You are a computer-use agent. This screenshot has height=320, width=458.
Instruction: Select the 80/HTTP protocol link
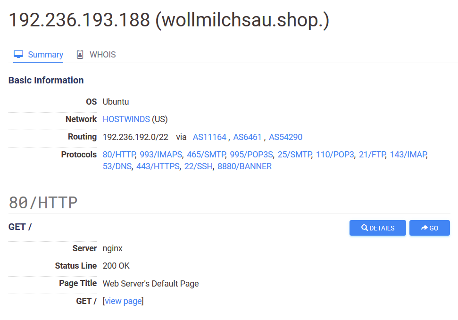pyautogui.click(x=119, y=155)
